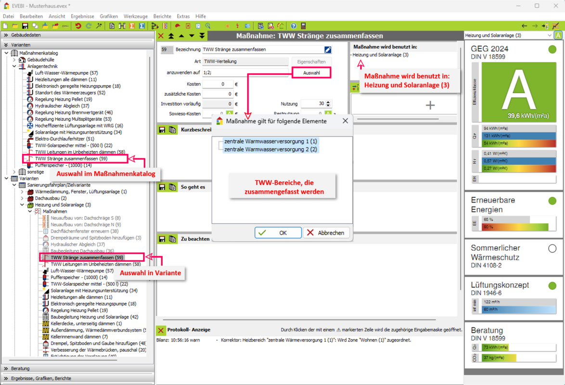Screen dimensions: 565x385
Task: Click the blue help question mark icon
Action: (293, 26)
